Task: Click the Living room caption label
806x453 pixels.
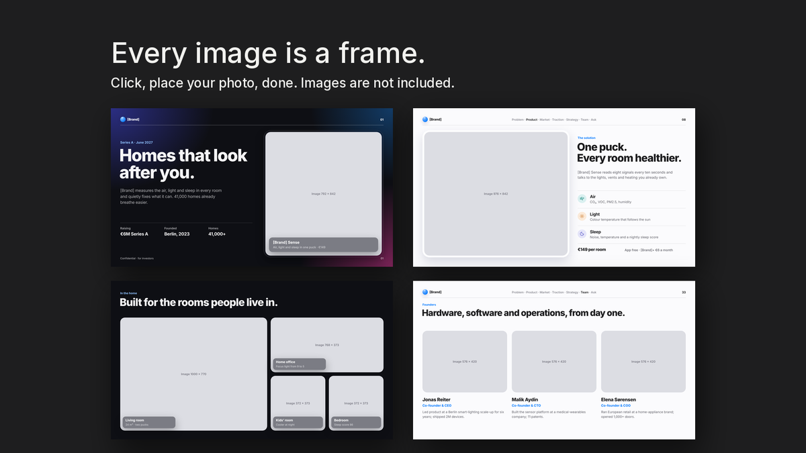Action: click(x=149, y=422)
